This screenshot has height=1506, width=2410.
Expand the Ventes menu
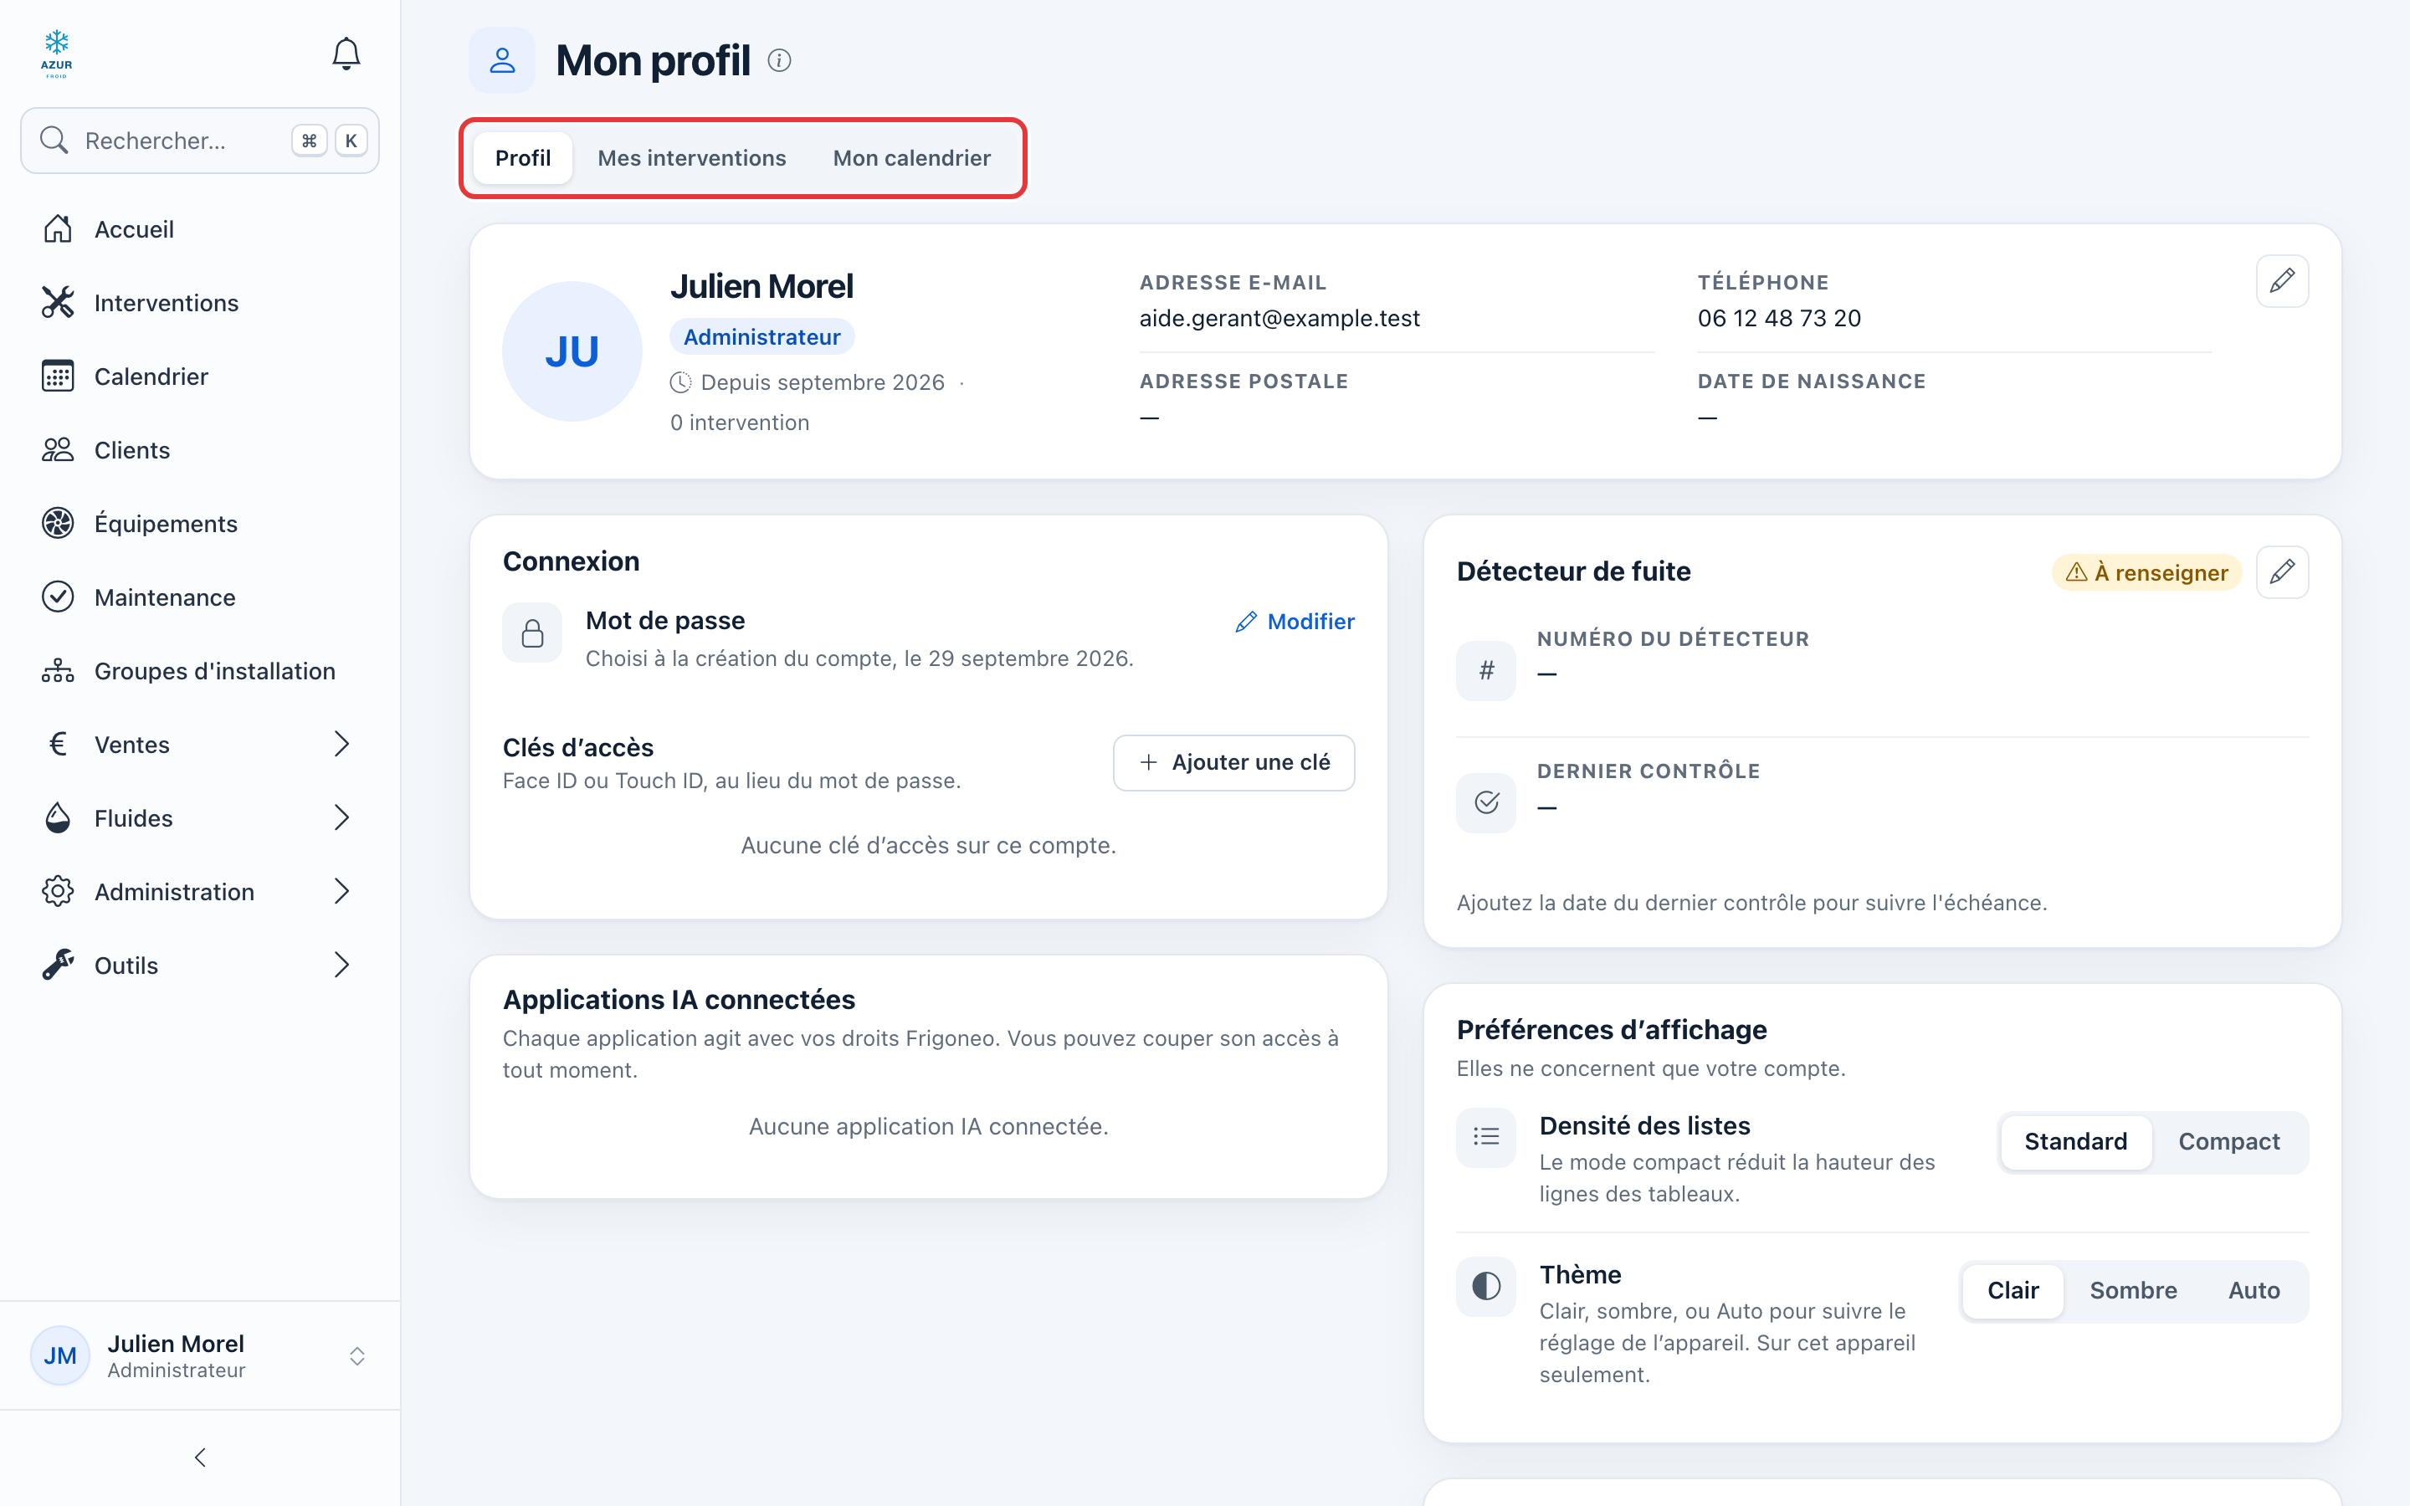point(200,745)
